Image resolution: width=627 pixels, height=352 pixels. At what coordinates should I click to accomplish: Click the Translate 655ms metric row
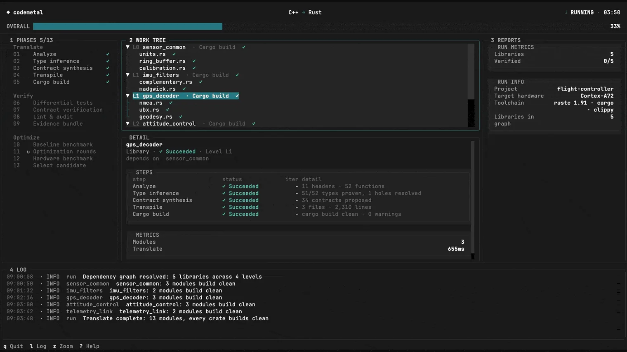(x=298, y=249)
